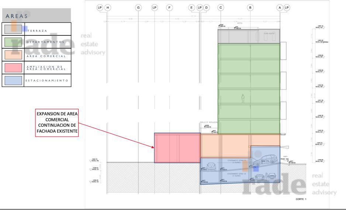Click the pink commercial expansion block in the section
The width and height of the screenshot is (346, 210).
click(177, 148)
